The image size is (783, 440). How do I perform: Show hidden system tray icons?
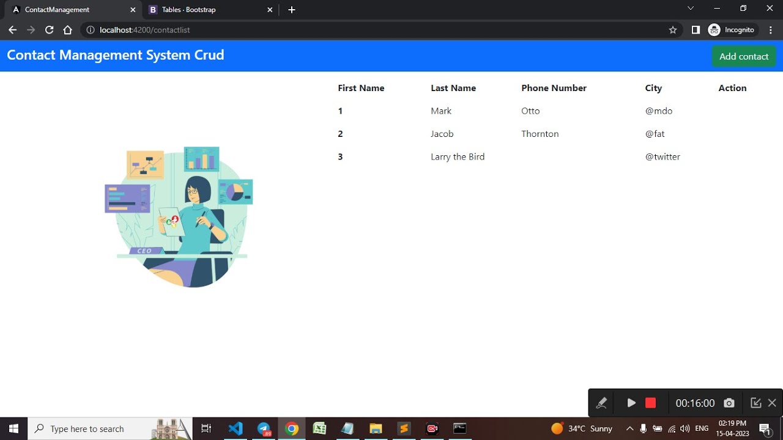point(629,428)
